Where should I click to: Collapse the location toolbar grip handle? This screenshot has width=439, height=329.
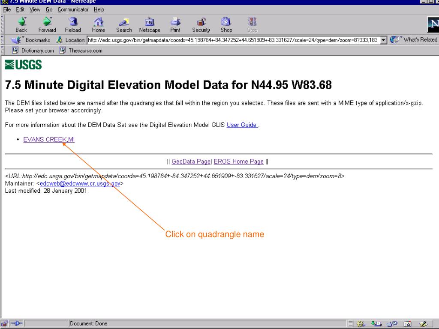3,40
